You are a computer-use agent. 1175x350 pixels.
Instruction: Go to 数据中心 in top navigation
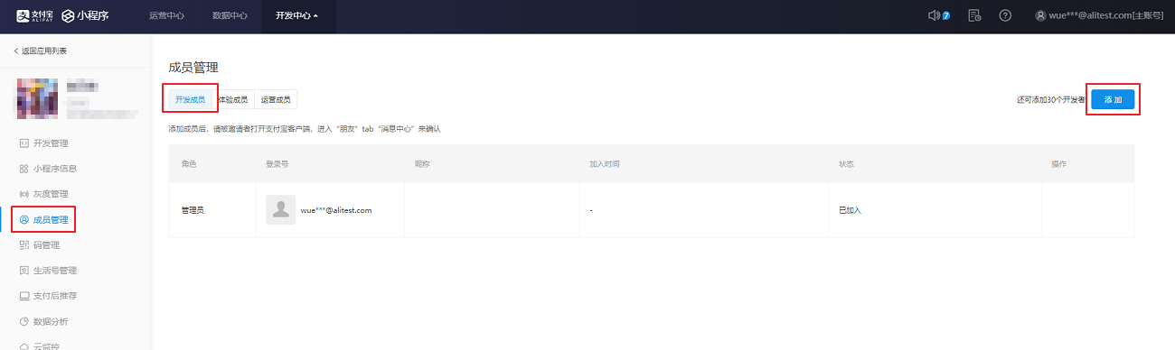(230, 16)
